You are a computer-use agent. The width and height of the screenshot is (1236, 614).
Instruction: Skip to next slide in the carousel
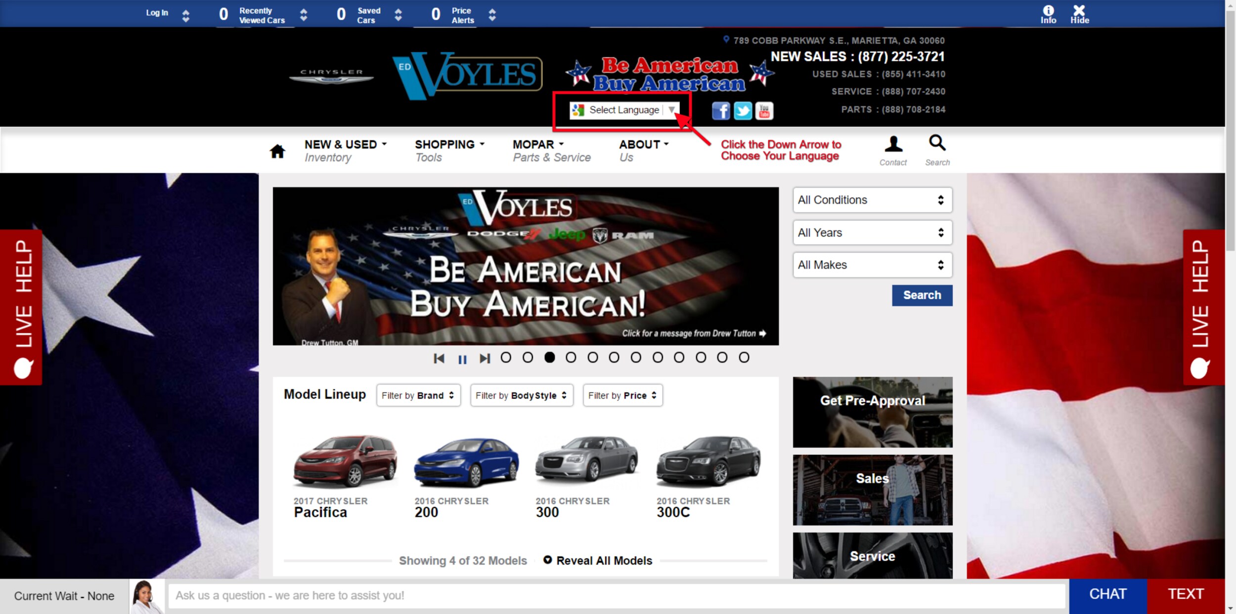coord(485,358)
